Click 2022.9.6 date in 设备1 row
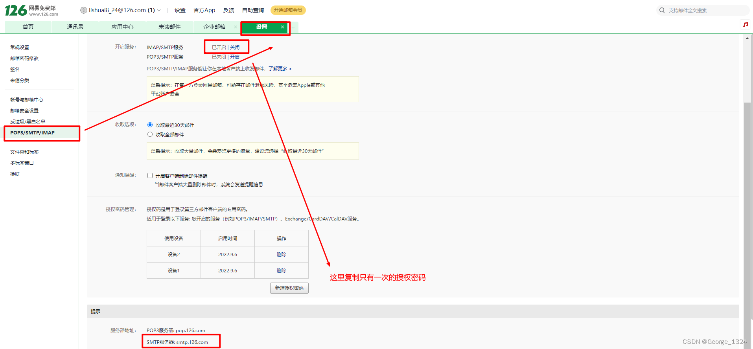This screenshot has height=349, width=753. tap(228, 270)
